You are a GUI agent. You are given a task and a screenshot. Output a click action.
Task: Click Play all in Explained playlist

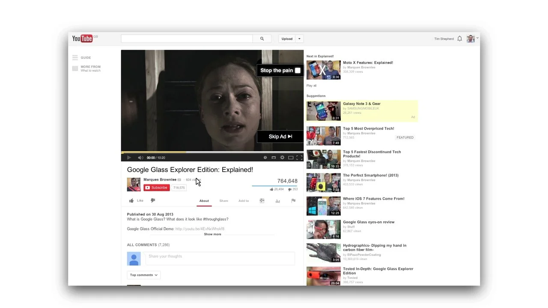tap(311, 86)
